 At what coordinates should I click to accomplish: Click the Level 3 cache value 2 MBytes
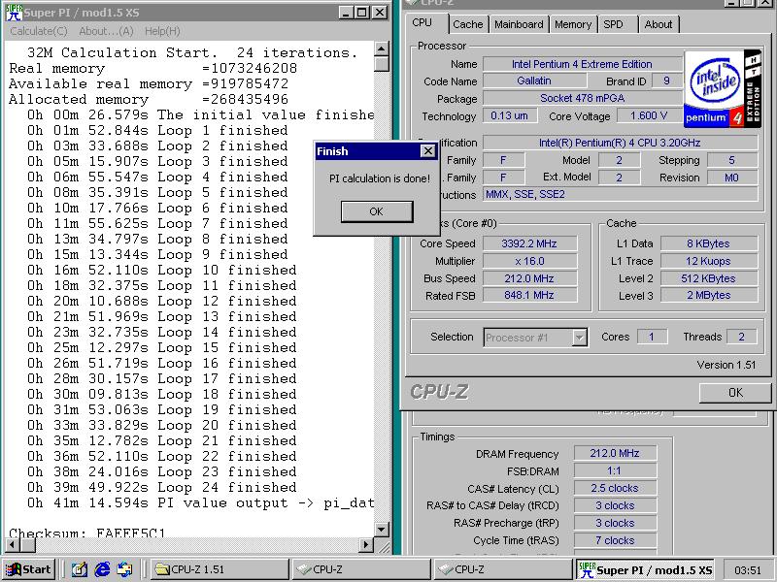pos(709,296)
